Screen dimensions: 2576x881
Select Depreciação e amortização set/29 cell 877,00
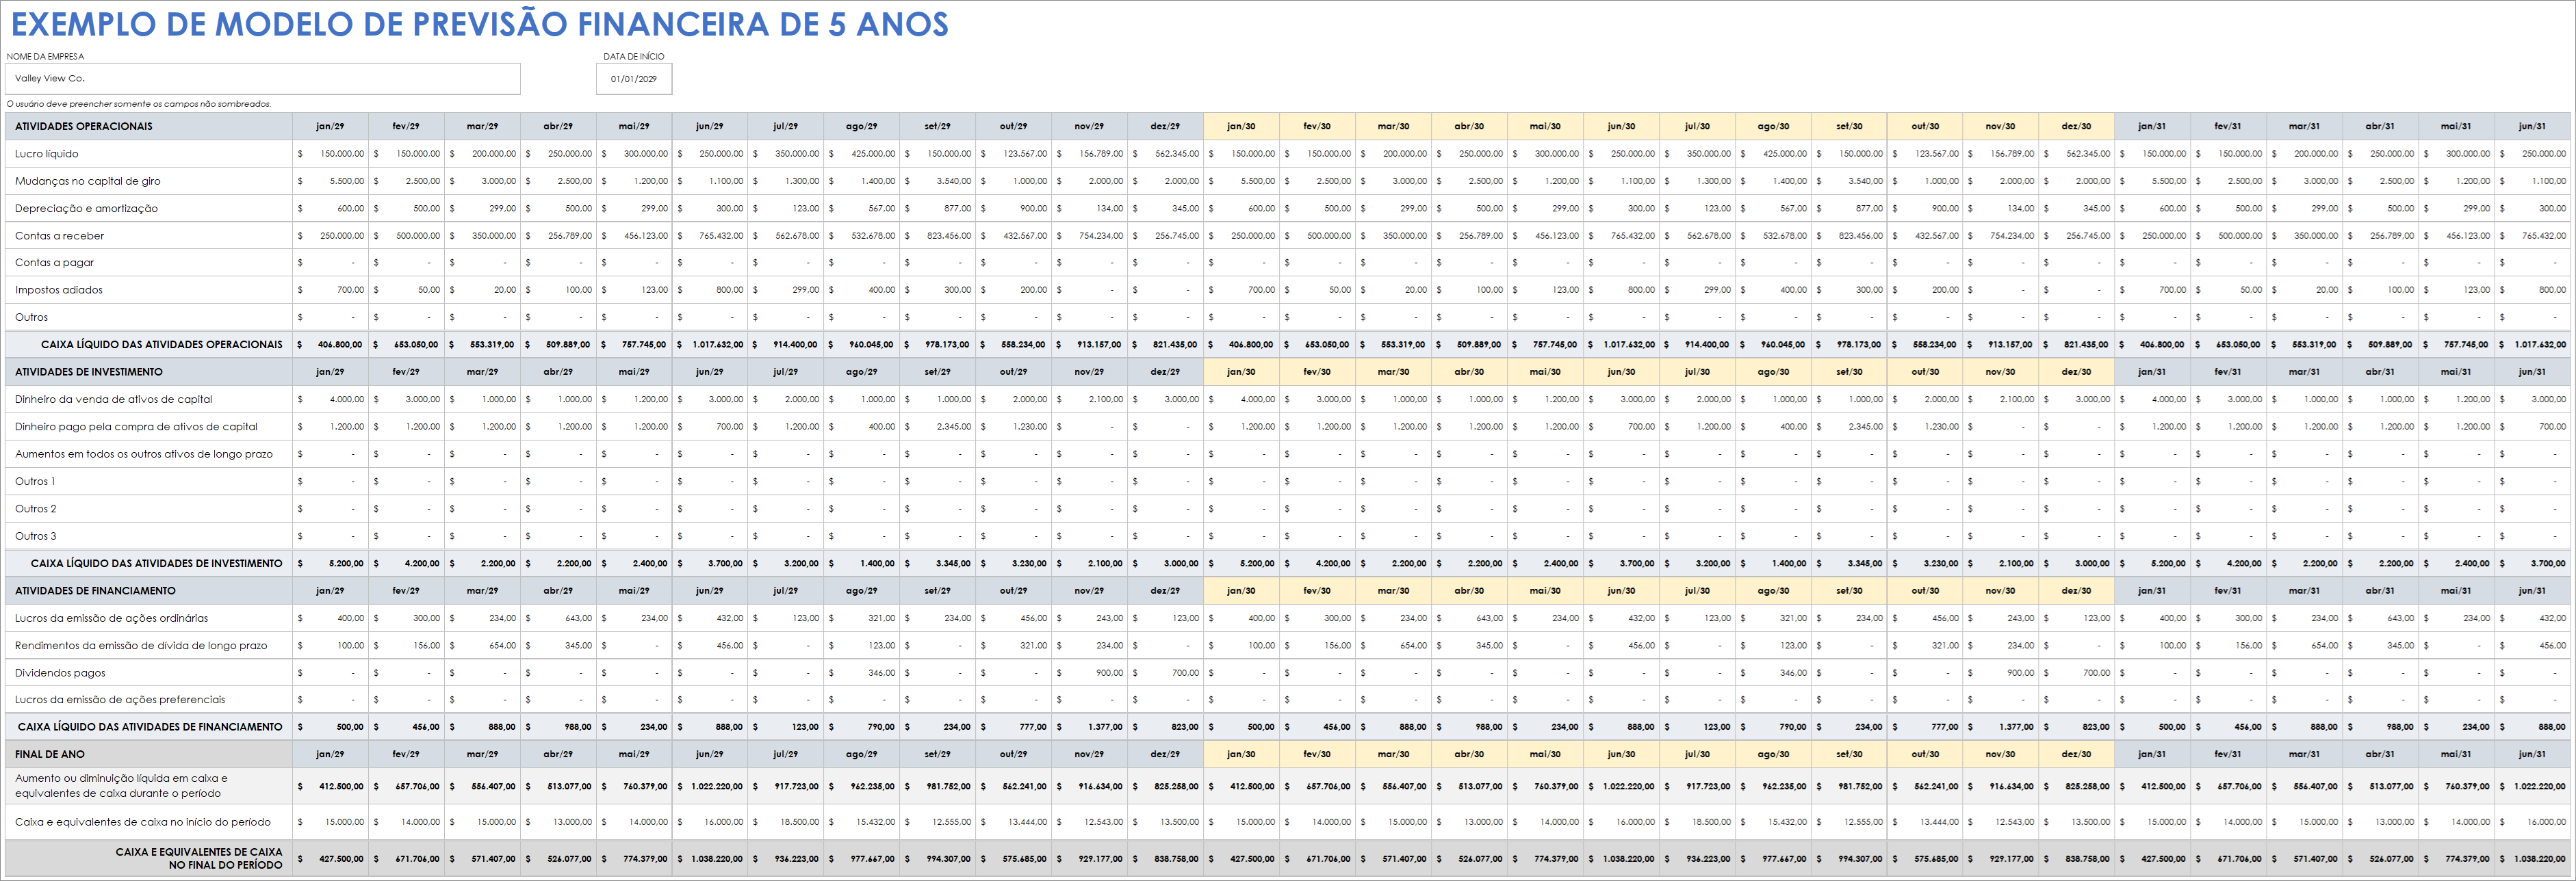[x=937, y=208]
